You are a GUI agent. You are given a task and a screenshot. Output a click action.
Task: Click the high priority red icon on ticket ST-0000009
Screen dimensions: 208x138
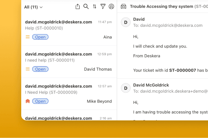[28, 101]
